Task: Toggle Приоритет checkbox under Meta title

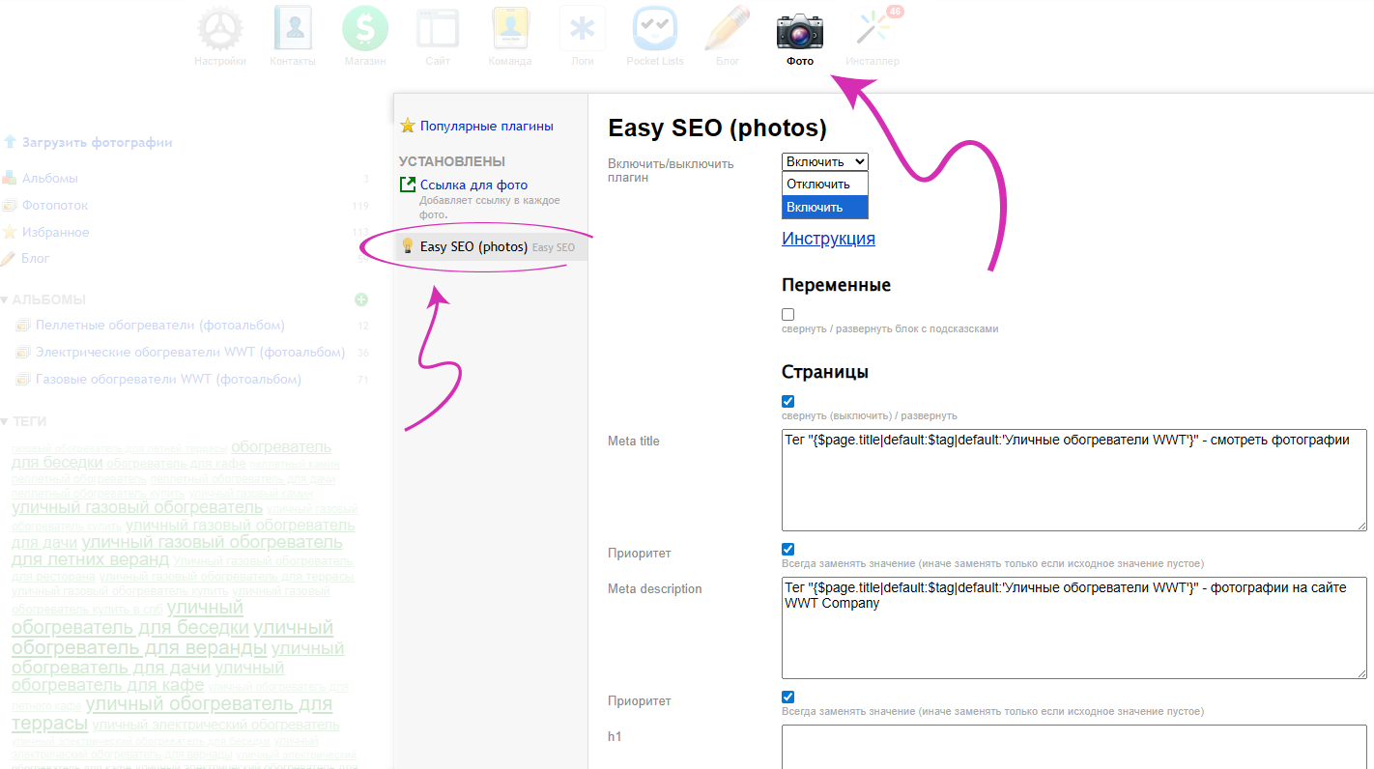Action: (x=788, y=550)
